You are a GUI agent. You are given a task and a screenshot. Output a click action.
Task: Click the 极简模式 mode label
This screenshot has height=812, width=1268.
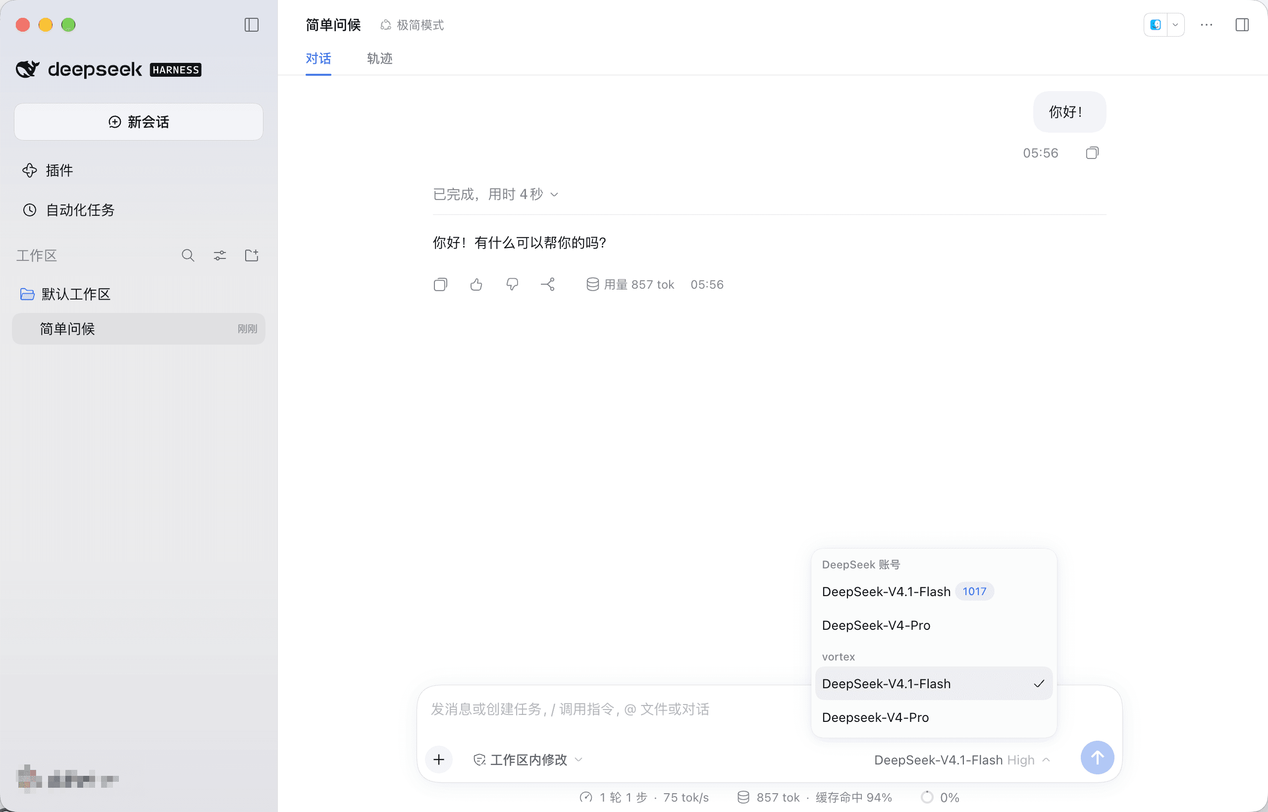tap(412, 25)
